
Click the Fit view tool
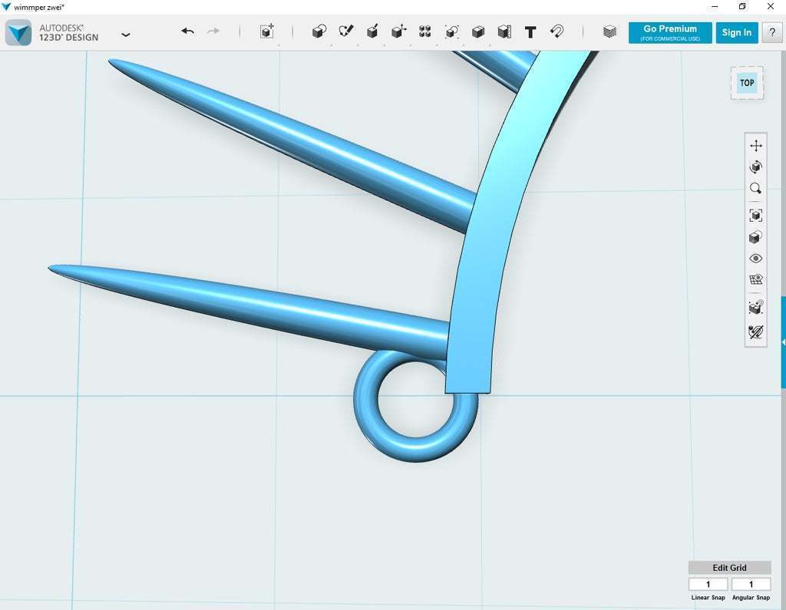(x=756, y=216)
